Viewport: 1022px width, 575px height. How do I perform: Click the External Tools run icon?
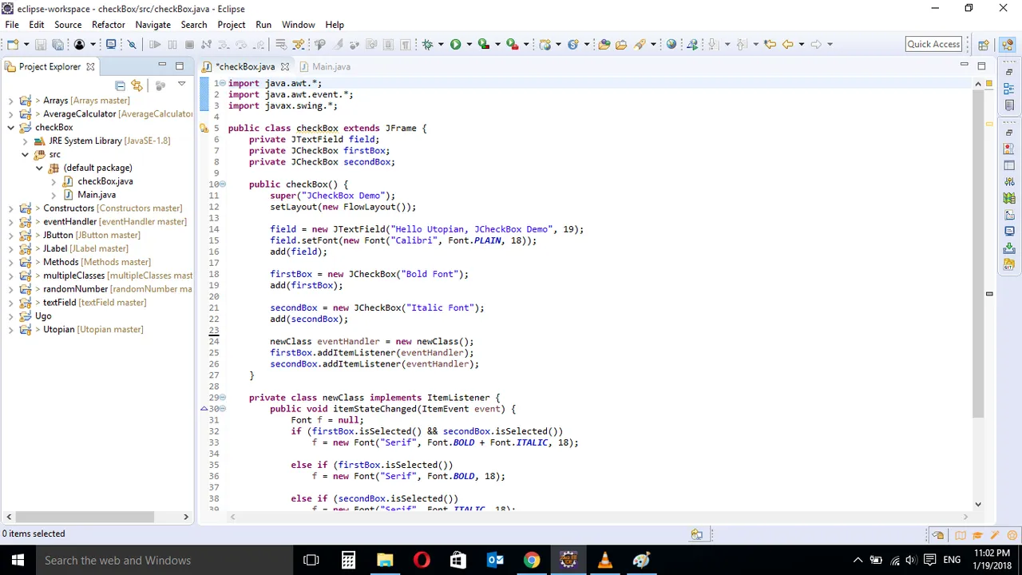(x=513, y=45)
